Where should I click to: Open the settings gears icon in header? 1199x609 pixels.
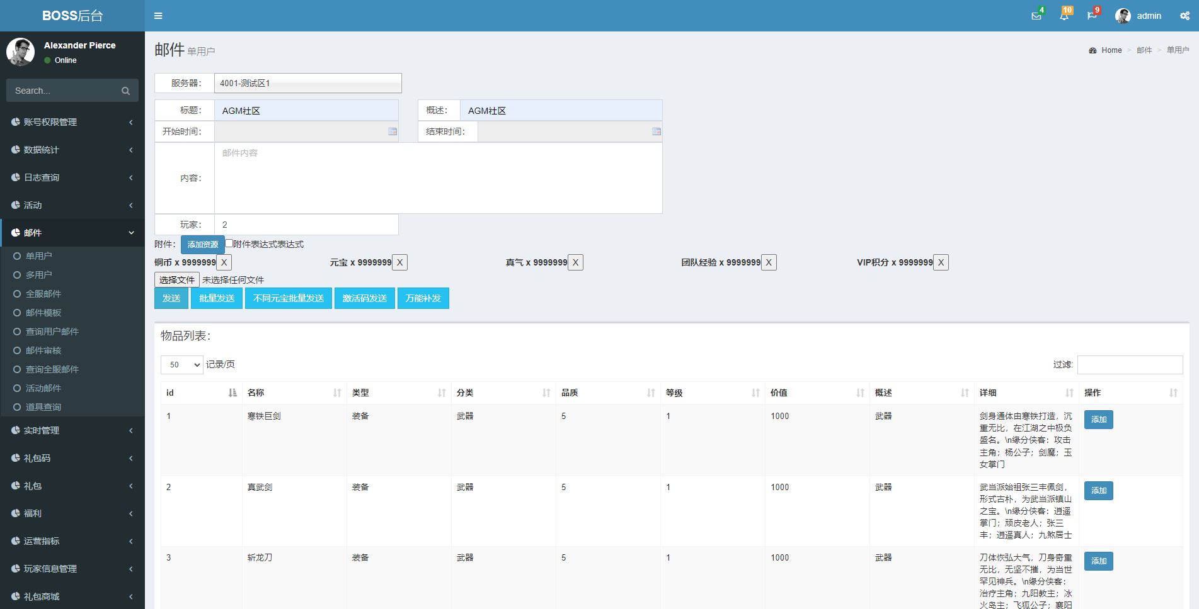(1185, 16)
